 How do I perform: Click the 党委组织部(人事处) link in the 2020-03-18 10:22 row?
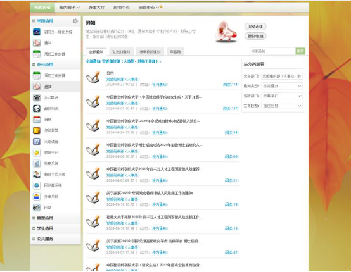coord(123,199)
